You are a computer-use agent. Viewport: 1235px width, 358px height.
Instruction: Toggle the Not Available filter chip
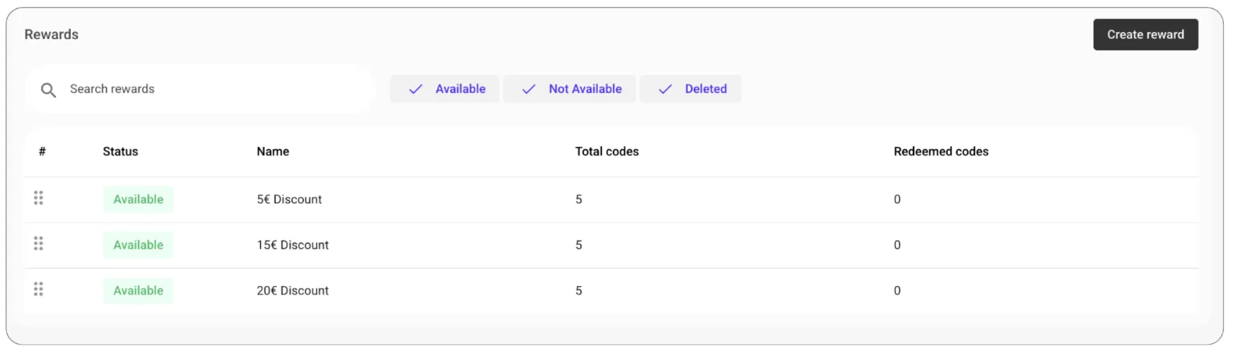click(x=569, y=89)
